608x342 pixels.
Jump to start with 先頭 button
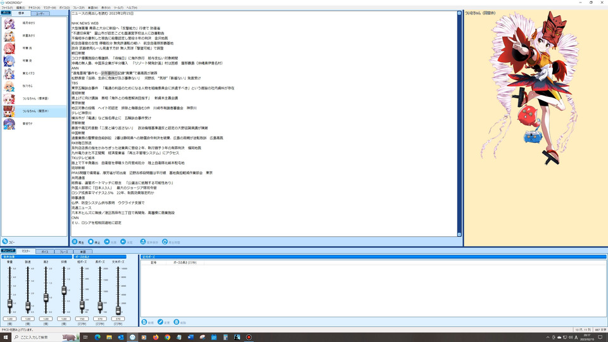click(x=110, y=242)
